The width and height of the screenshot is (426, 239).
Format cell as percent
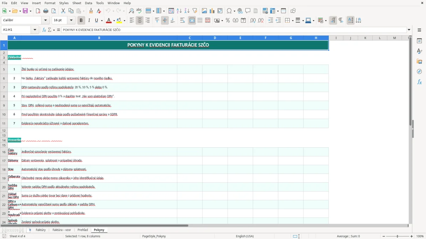tap(228, 21)
